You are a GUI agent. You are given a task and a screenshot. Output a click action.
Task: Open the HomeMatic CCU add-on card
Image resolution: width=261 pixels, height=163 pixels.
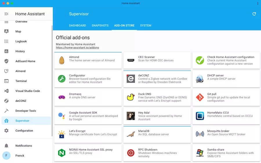pyautogui.click(x=226, y=116)
